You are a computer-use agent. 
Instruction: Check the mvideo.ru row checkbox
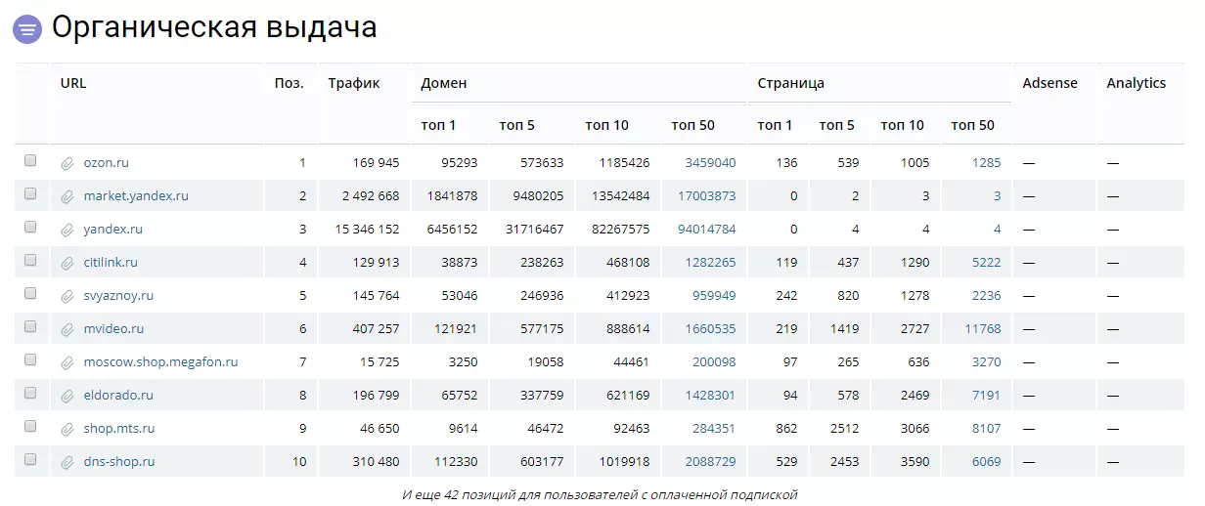30,327
